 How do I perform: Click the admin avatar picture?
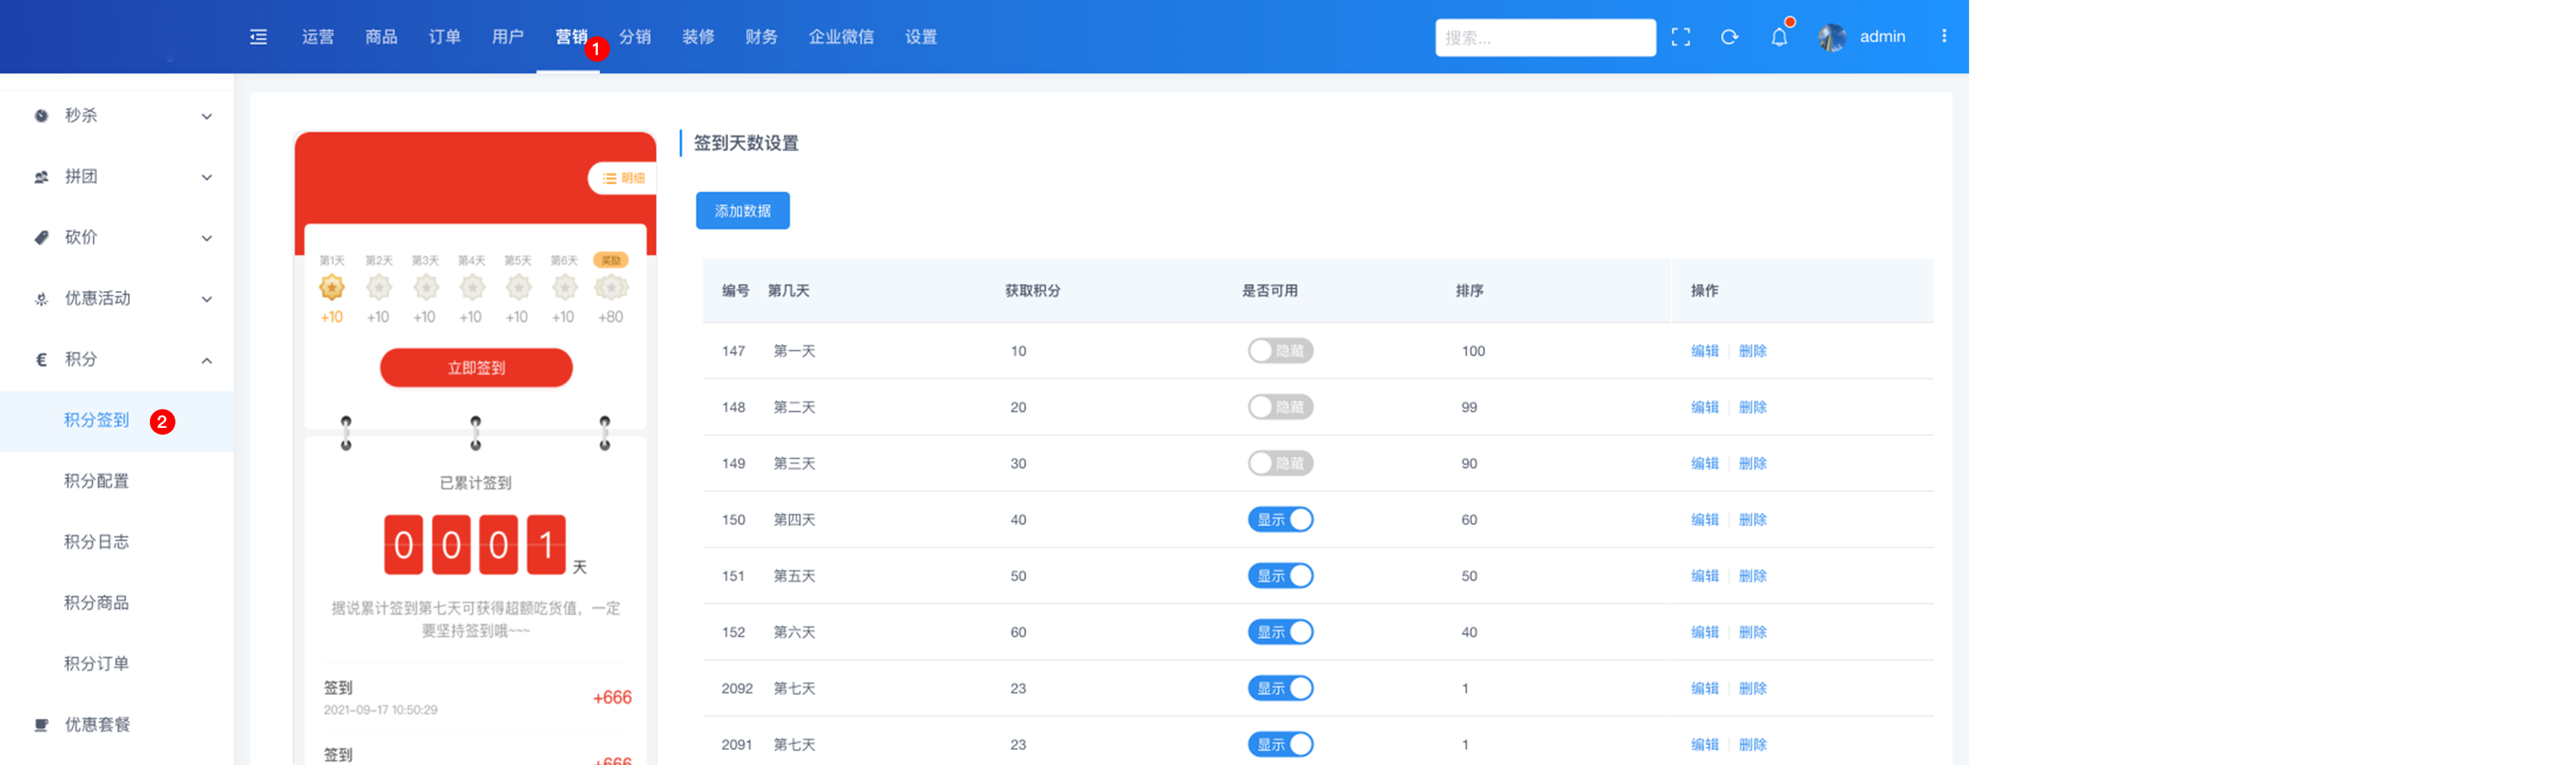(x=1831, y=38)
